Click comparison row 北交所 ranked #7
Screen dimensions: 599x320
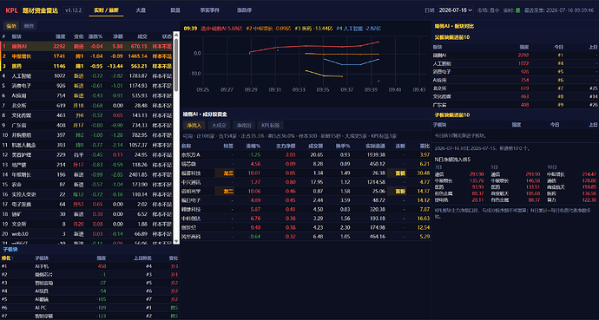pyautogui.click(x=516, y=88)
